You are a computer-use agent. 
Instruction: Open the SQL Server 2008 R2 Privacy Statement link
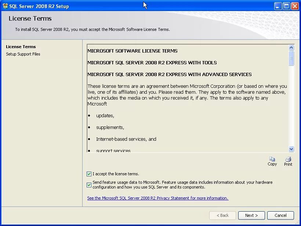click(x=158, y=198)
